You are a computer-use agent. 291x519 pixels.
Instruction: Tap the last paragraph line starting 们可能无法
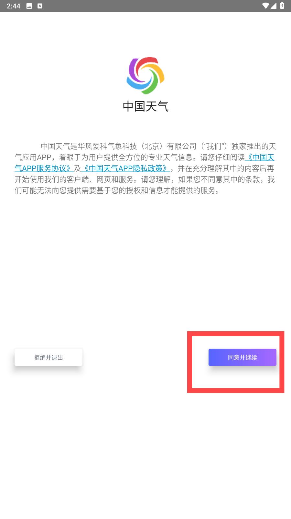pyautogui.click(x=118, y=190)
